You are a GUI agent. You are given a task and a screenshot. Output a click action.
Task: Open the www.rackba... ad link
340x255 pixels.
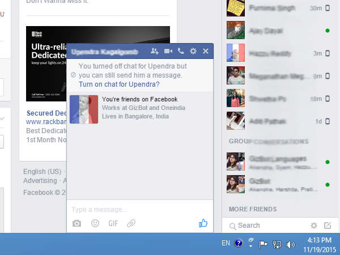click(45, 121)
